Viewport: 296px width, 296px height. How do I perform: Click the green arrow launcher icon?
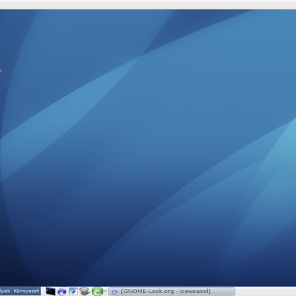tap(97, 292)
